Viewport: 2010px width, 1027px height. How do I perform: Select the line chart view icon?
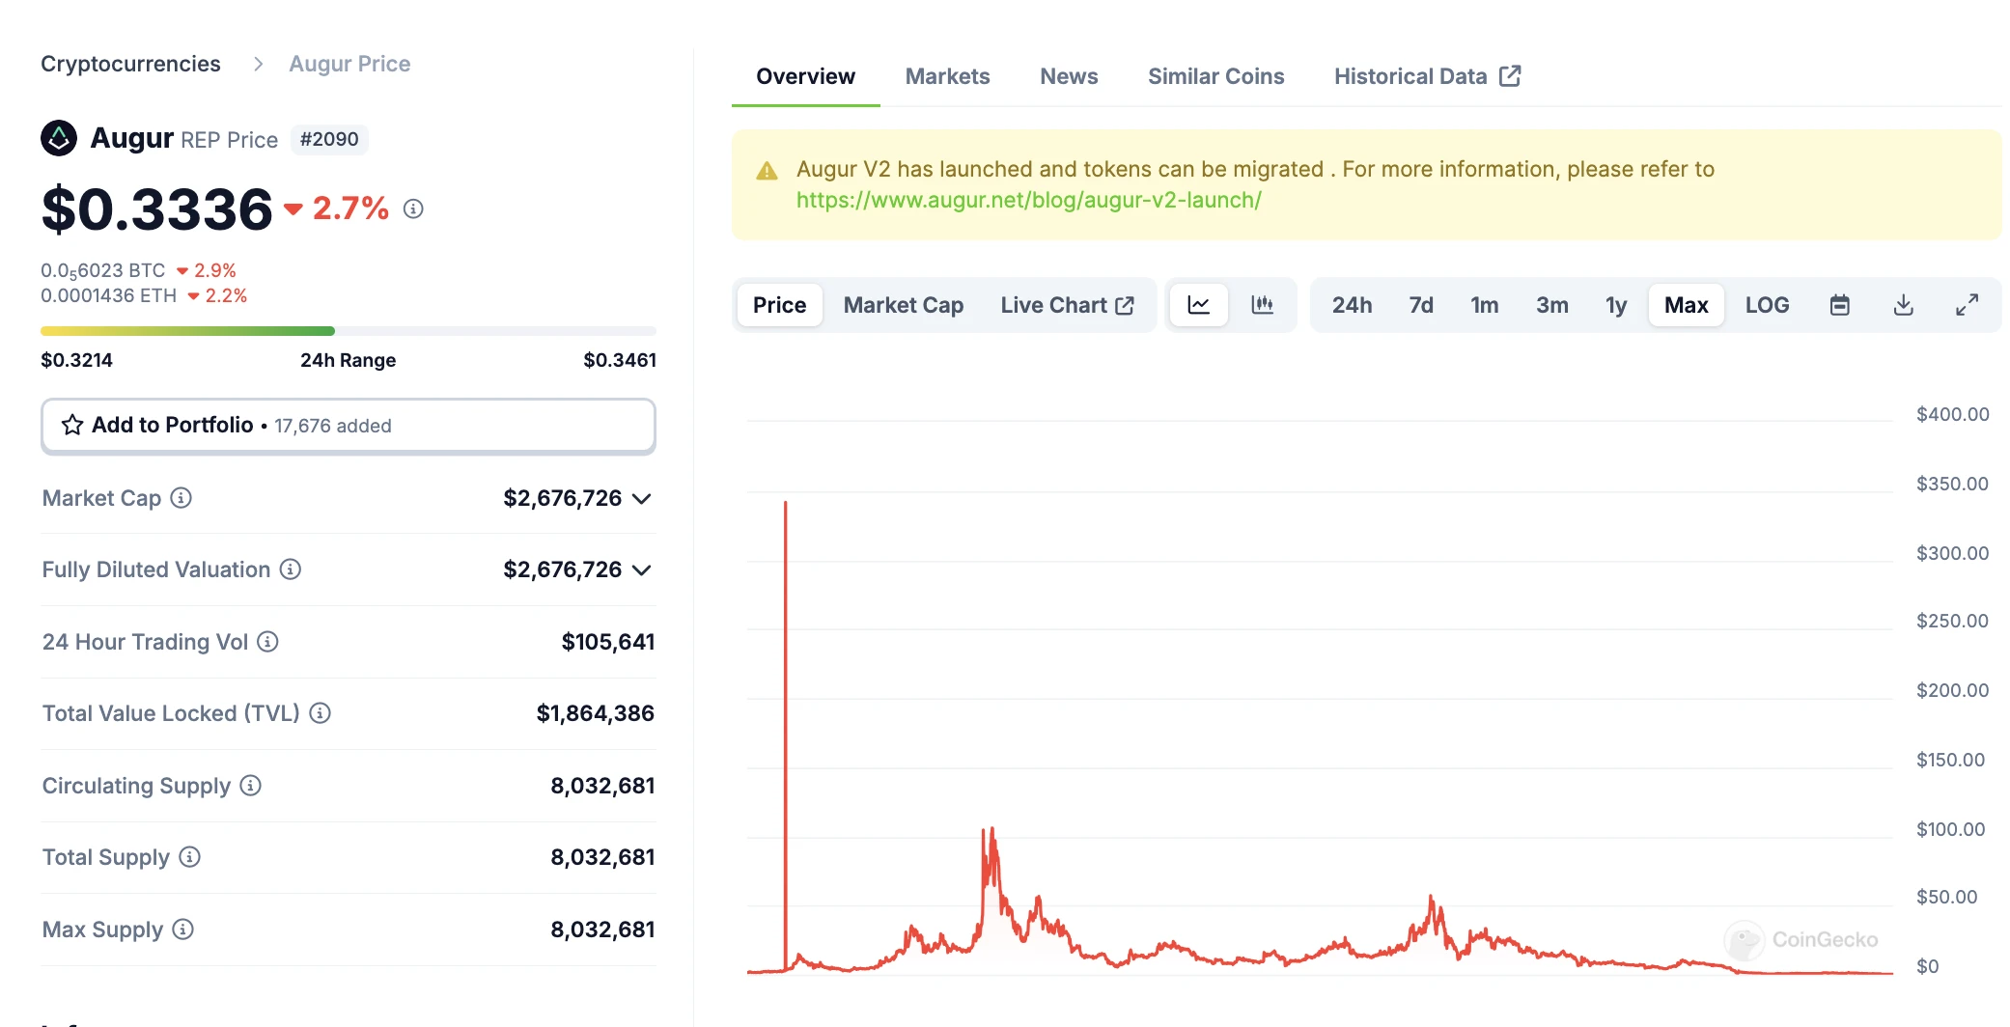1198,305
